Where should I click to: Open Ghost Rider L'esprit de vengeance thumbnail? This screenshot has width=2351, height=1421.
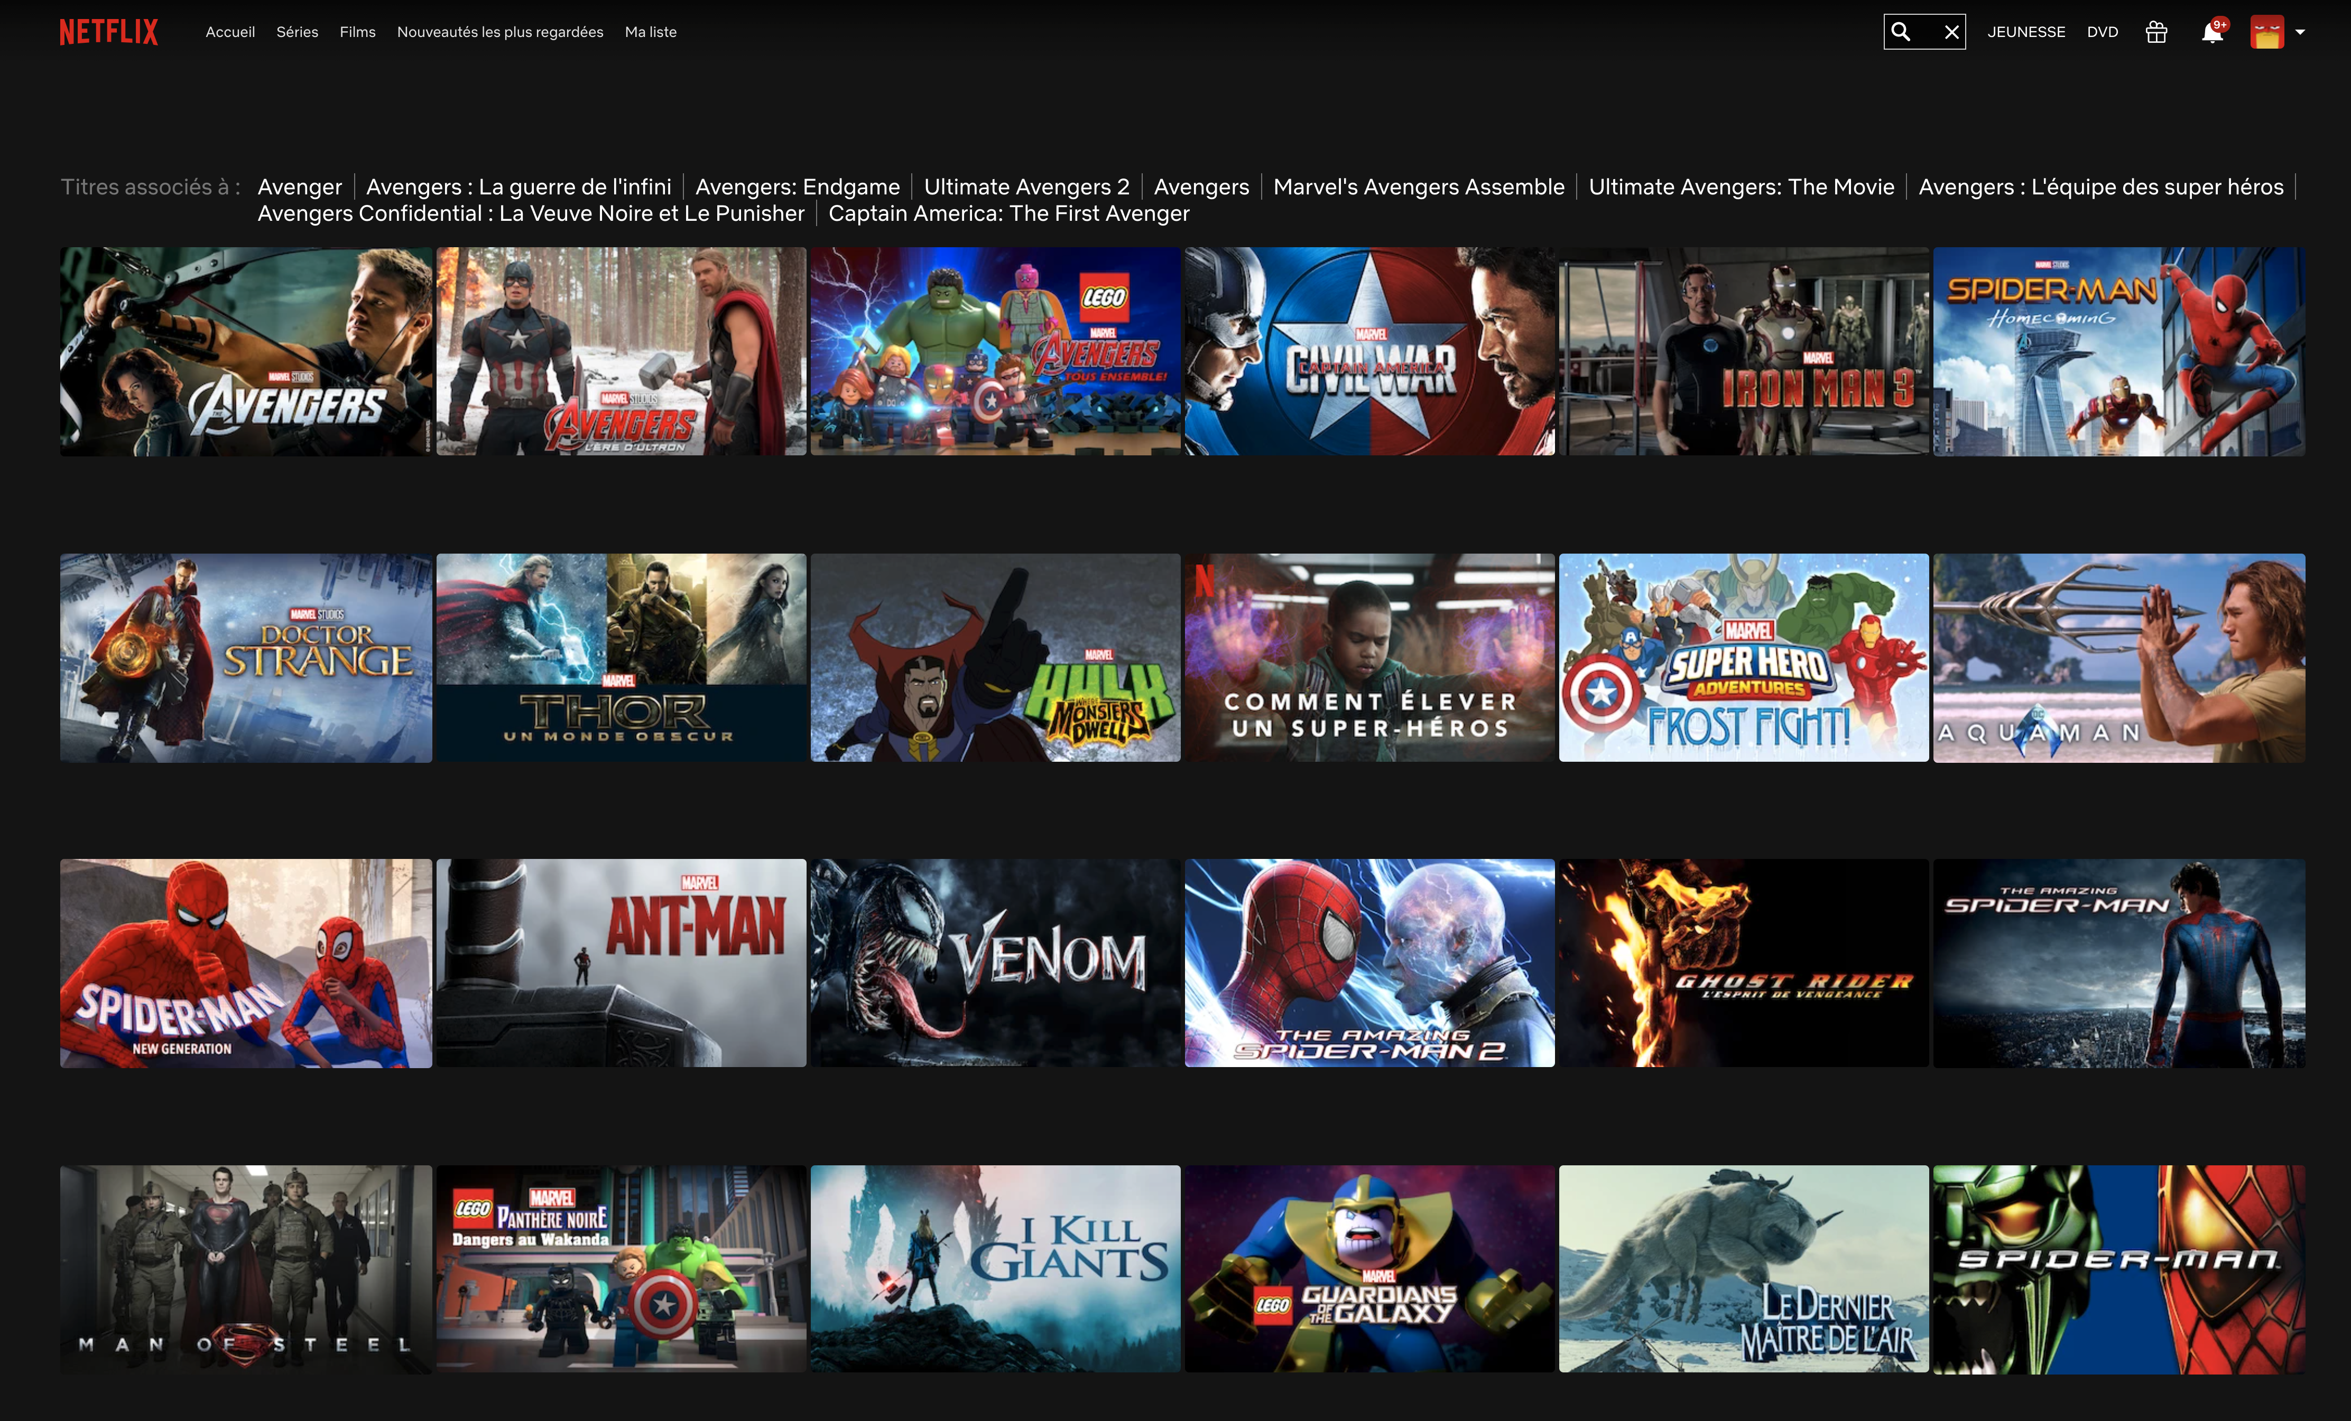pos(1743,963)
